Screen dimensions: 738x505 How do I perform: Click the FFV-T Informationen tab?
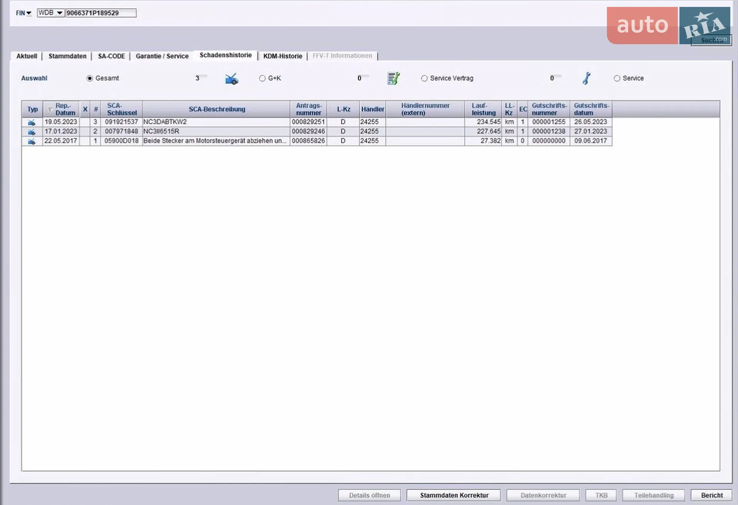342,56
